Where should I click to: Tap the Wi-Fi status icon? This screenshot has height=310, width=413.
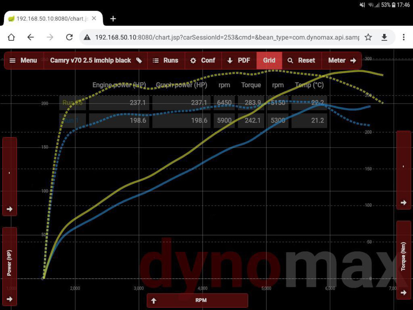coord(371,5)
